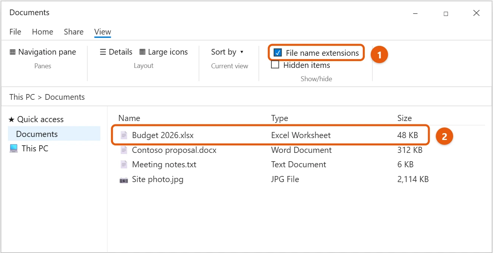Click the Quick access star icon
This screenshot has height=253, width=493.
tap(11, 119)
